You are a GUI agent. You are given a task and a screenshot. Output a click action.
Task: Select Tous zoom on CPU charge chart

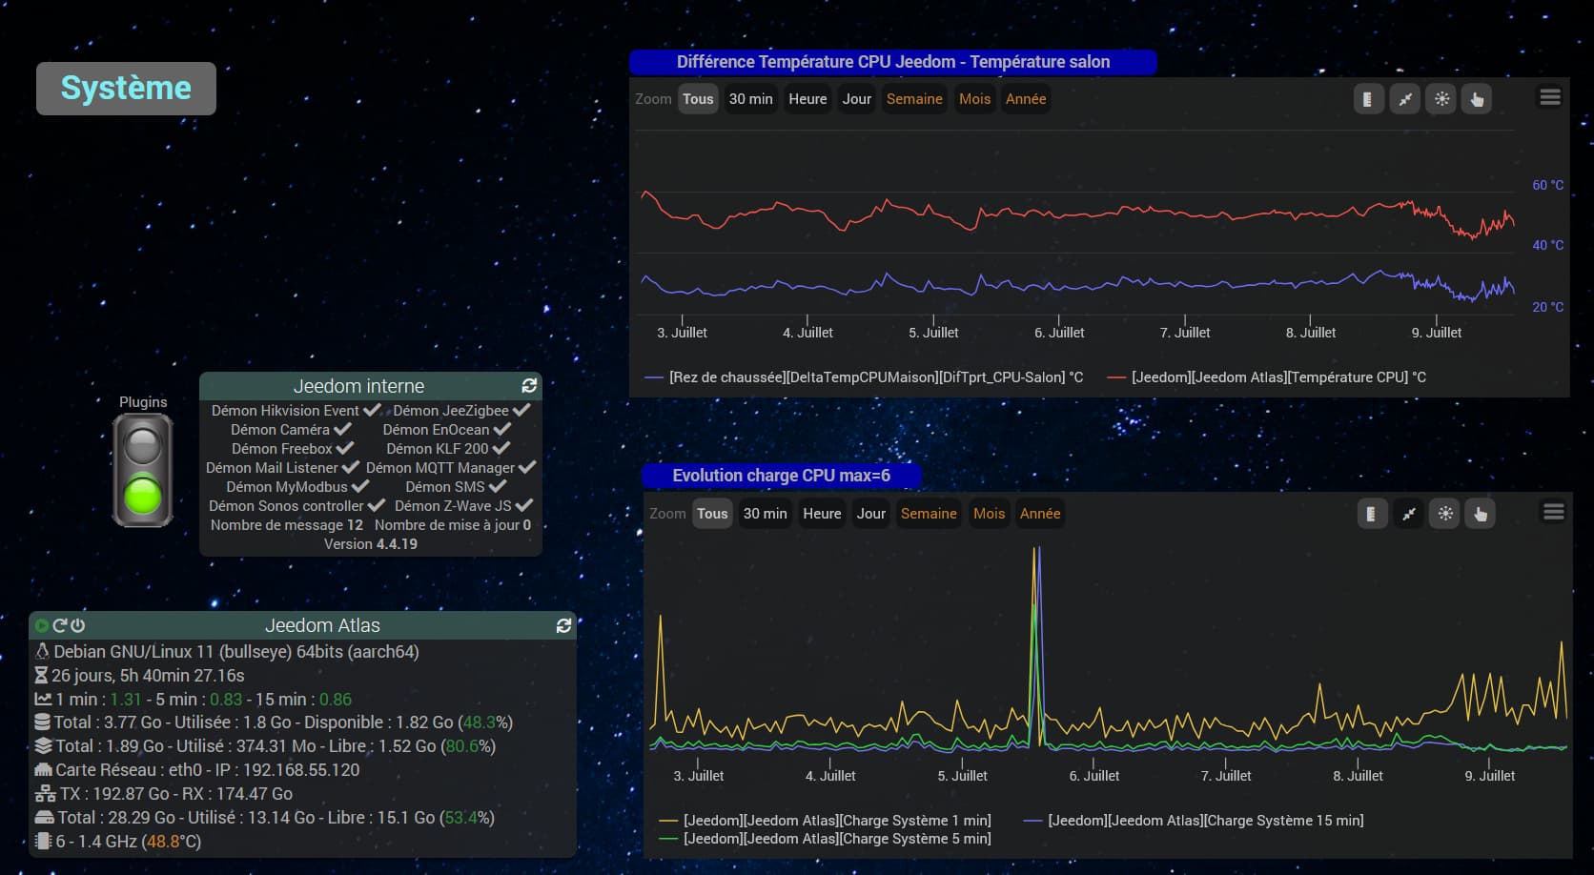click(712, 514)
